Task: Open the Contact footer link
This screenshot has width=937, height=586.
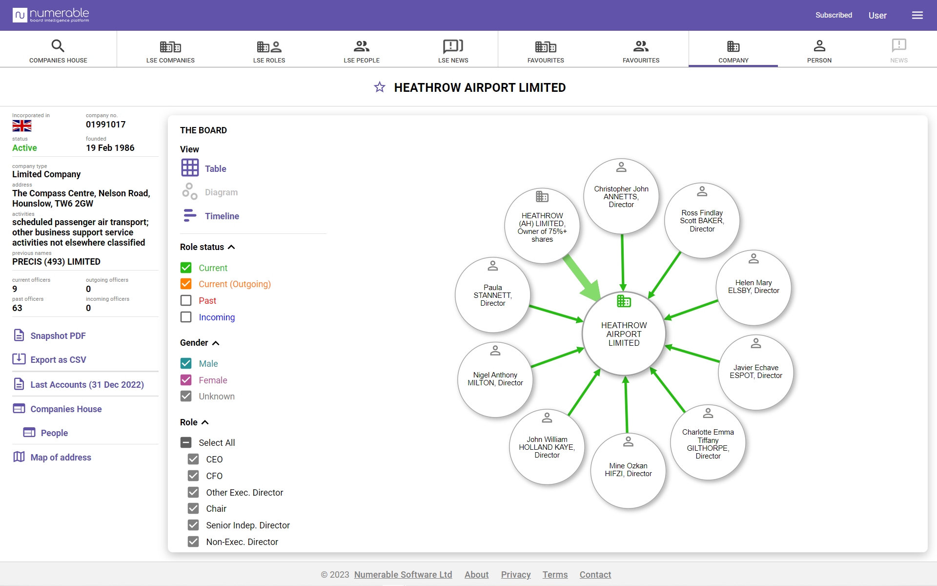Action: pyautogui.click(x=595, y=575)
